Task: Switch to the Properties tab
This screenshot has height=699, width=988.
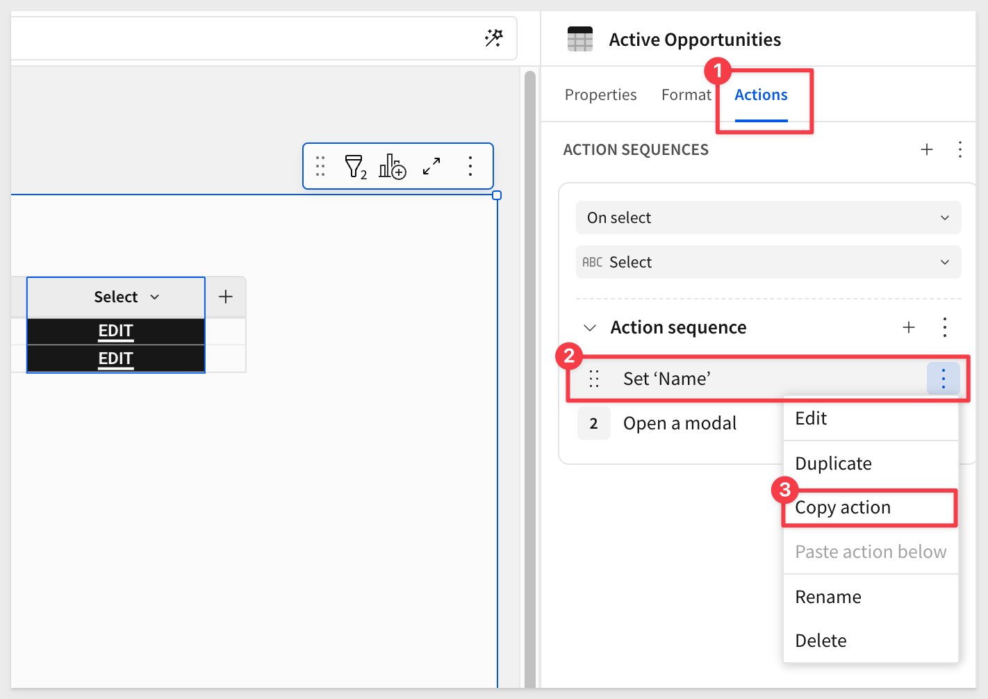Action: [600, 95]
